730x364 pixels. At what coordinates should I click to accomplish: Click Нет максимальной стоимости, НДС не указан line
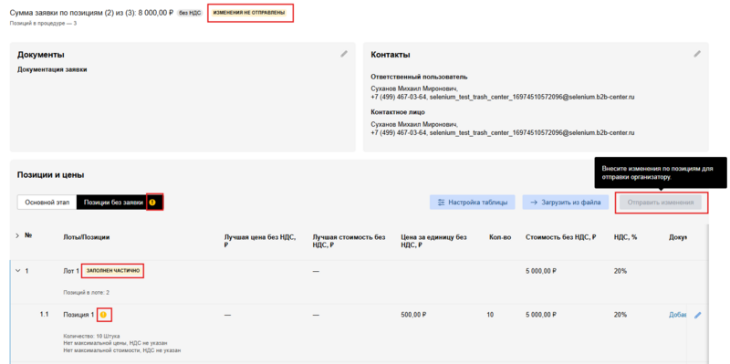121,350
